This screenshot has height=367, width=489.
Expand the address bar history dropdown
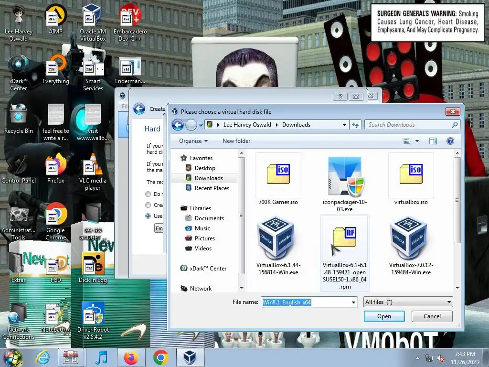pos(344,125)
